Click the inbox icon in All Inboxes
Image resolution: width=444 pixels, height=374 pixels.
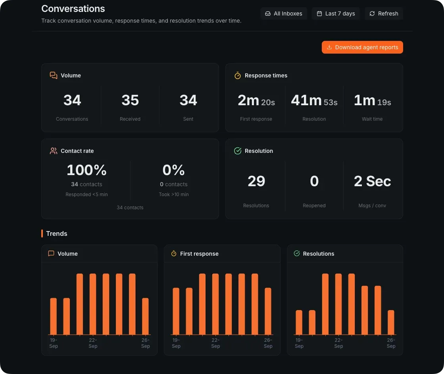click(267, 13)
